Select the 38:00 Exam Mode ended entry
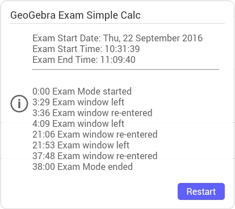 coord(82,167)
